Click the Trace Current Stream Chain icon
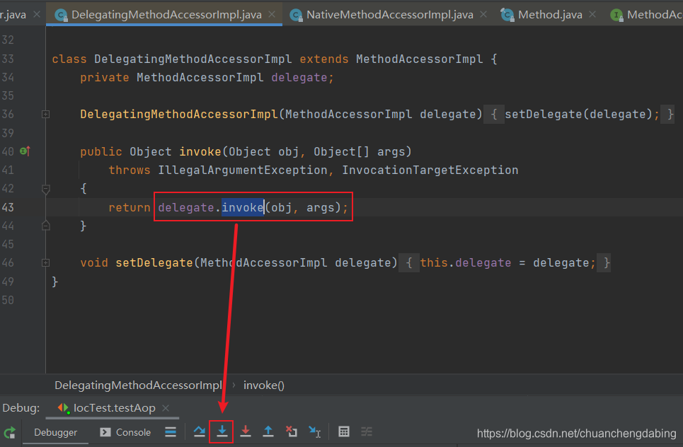This screenshot has width=683, height=447. click(367, 431)
